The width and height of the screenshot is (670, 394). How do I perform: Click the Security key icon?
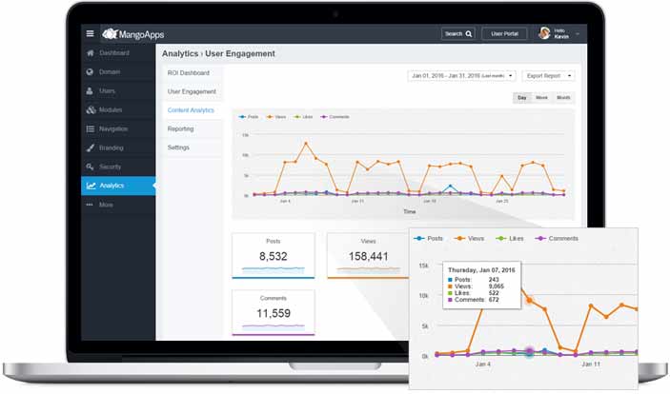90,167
